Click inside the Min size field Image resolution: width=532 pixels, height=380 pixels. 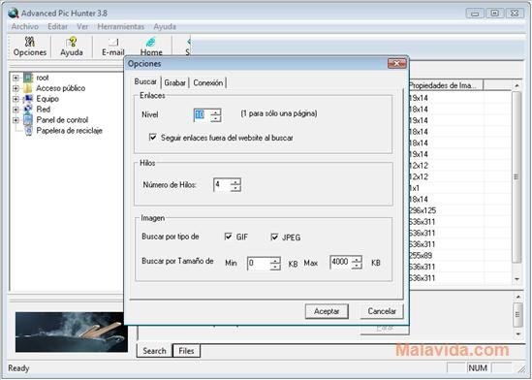(259, 264)
